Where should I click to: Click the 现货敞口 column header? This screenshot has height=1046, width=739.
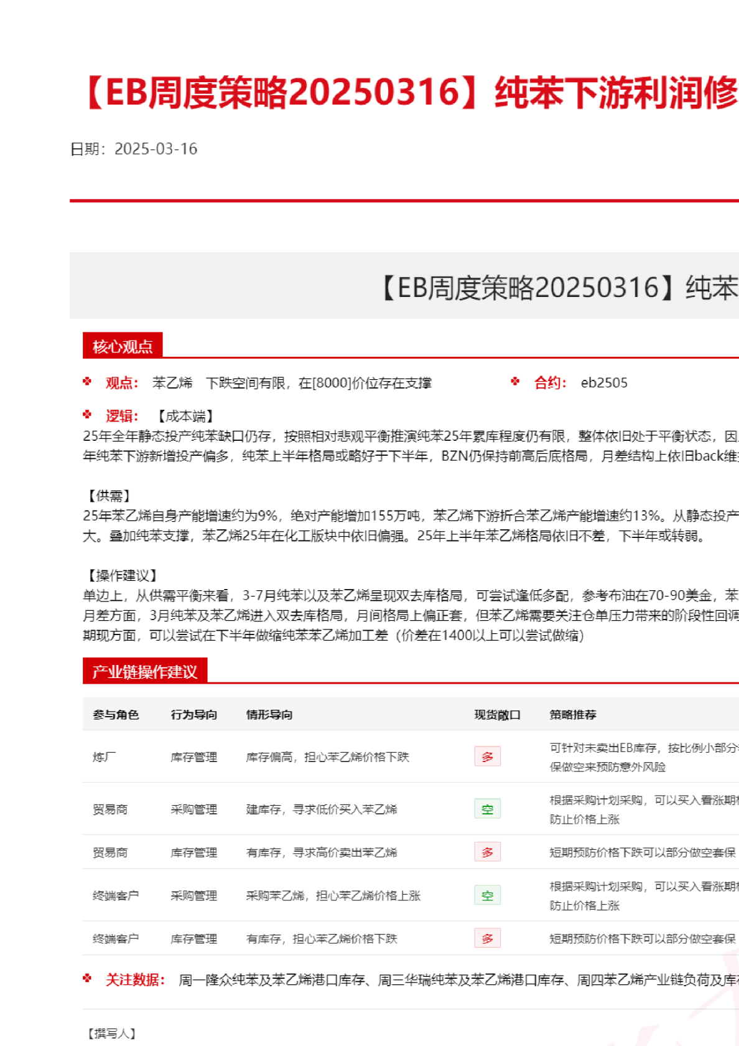[497, 715]
